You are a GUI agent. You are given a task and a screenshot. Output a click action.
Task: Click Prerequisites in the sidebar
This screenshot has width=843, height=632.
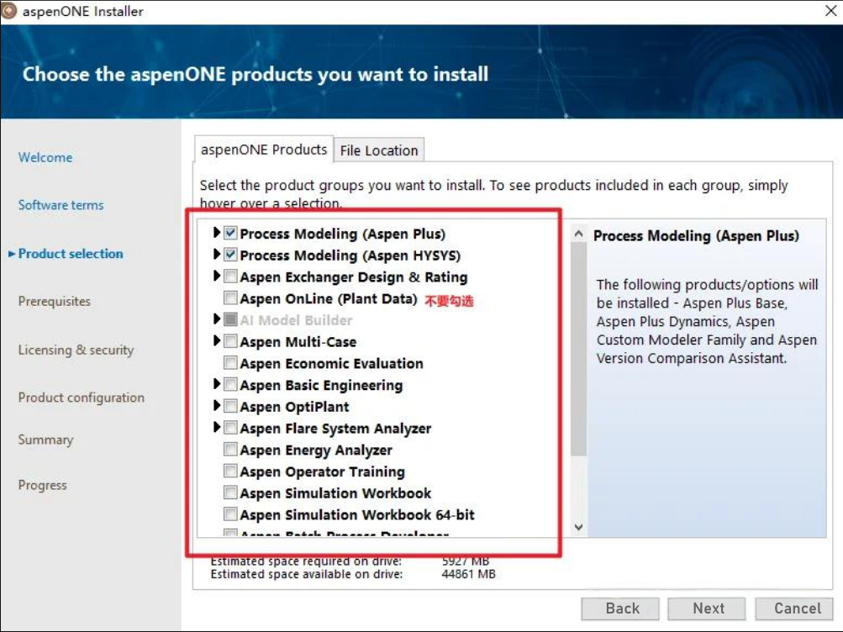[55, 301]
